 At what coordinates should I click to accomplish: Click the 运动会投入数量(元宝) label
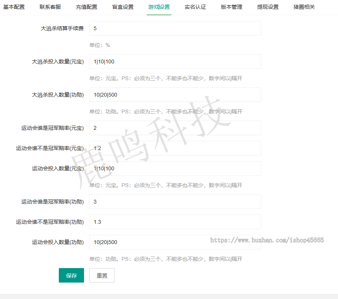tap(58, 168)
